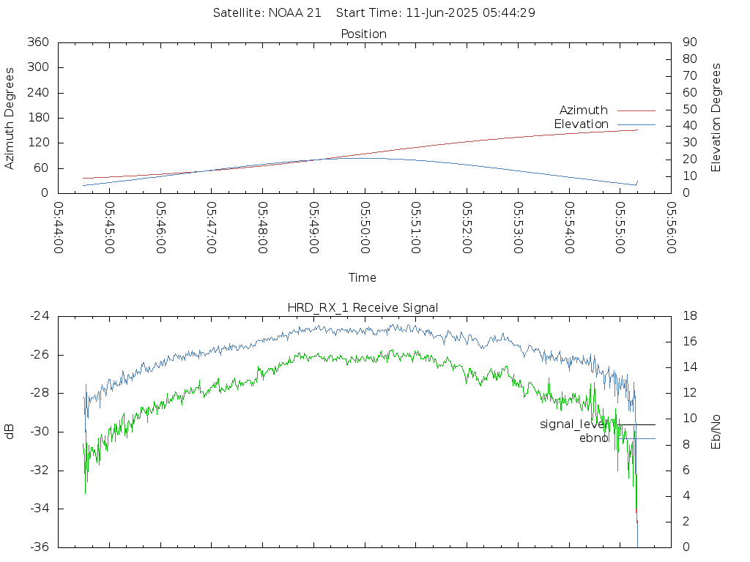Image resolution: width=750 pixels, height=562 pixels.
Task: Click the 'Elevation' legend label
Action: coord(581,124)
